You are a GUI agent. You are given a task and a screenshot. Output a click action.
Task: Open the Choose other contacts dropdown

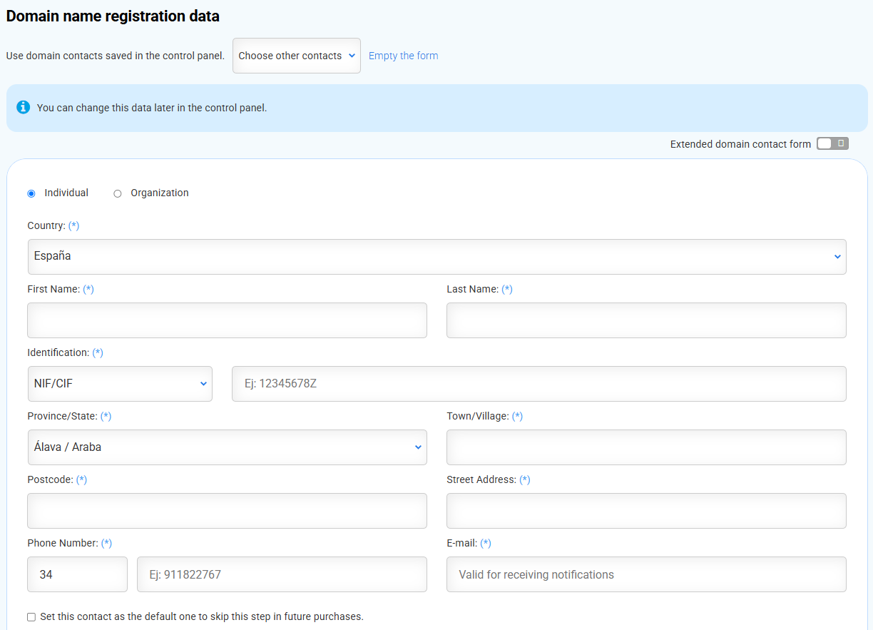(x=296, y=56)
